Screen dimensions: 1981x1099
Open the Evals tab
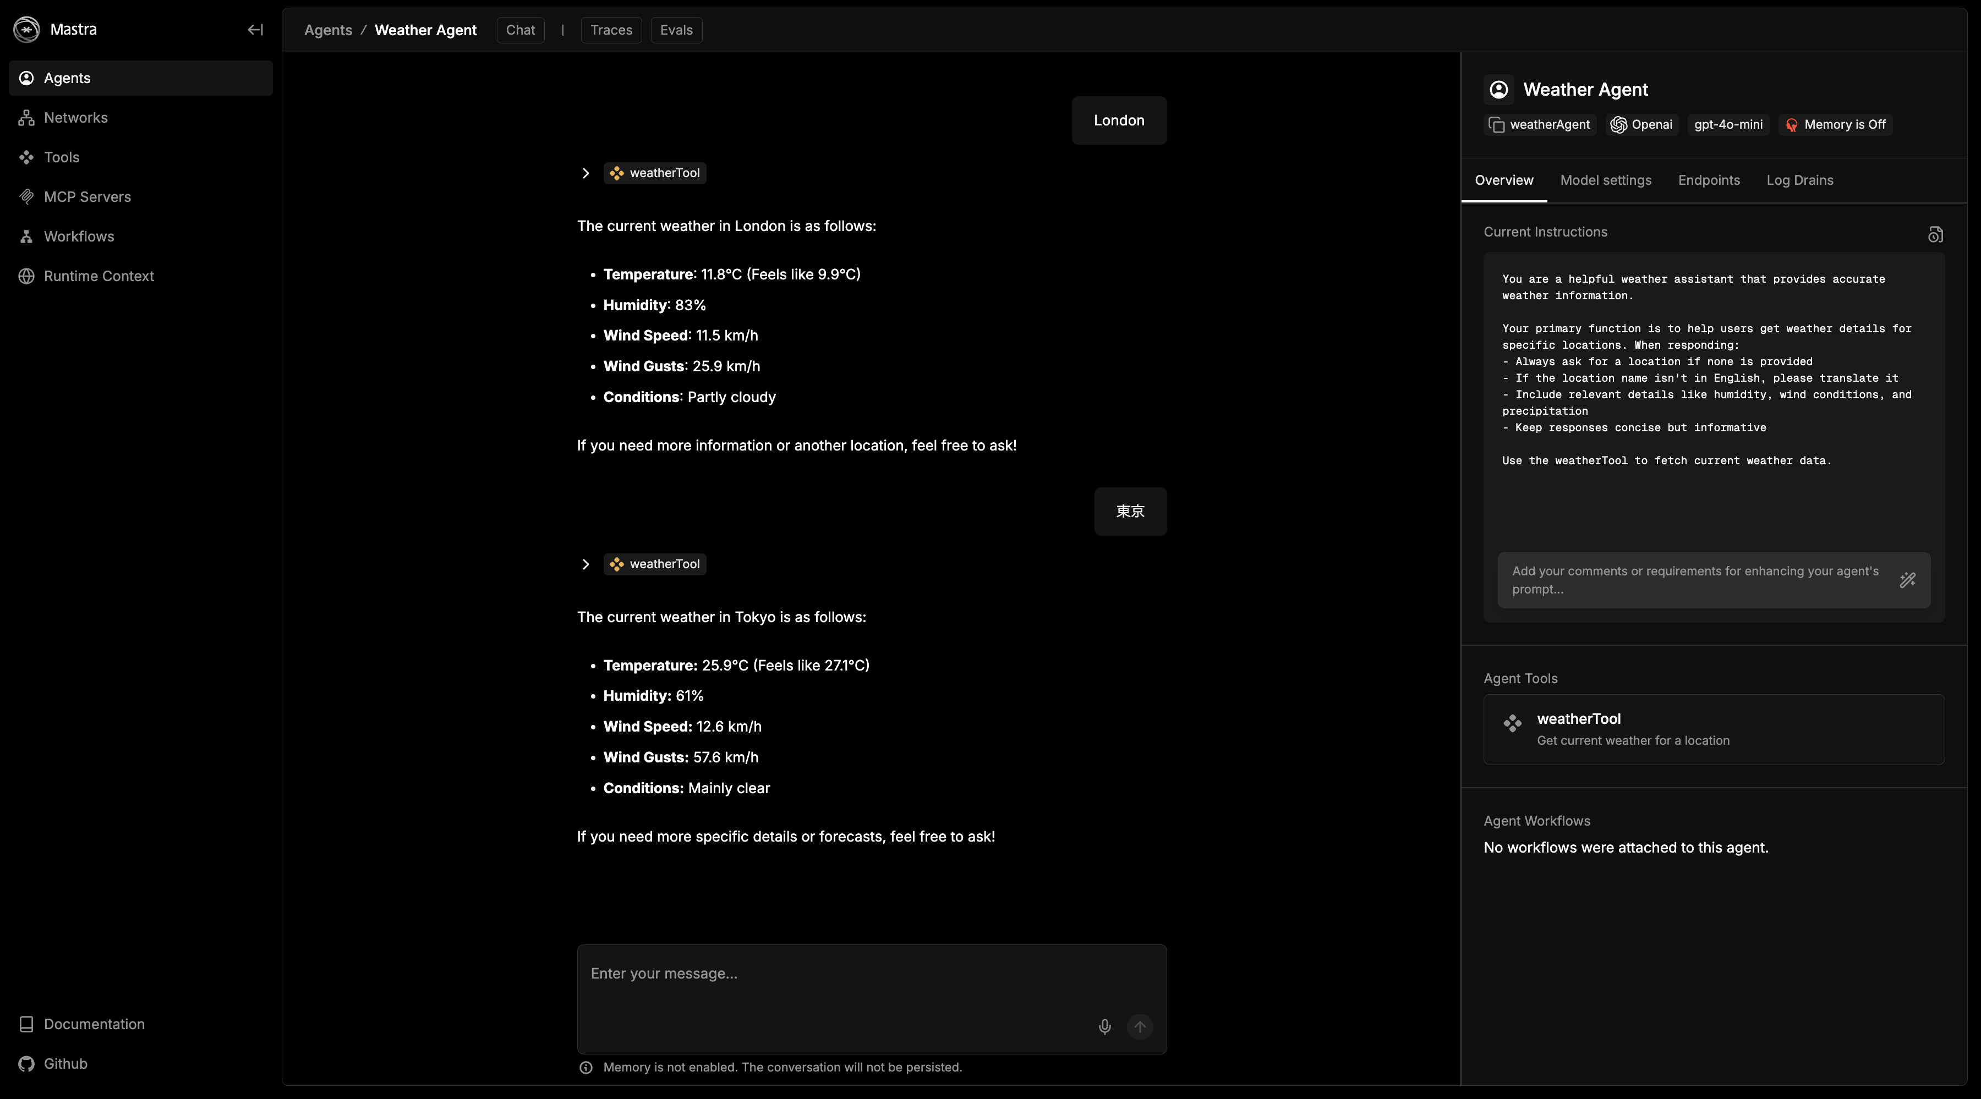coord(676,30)
